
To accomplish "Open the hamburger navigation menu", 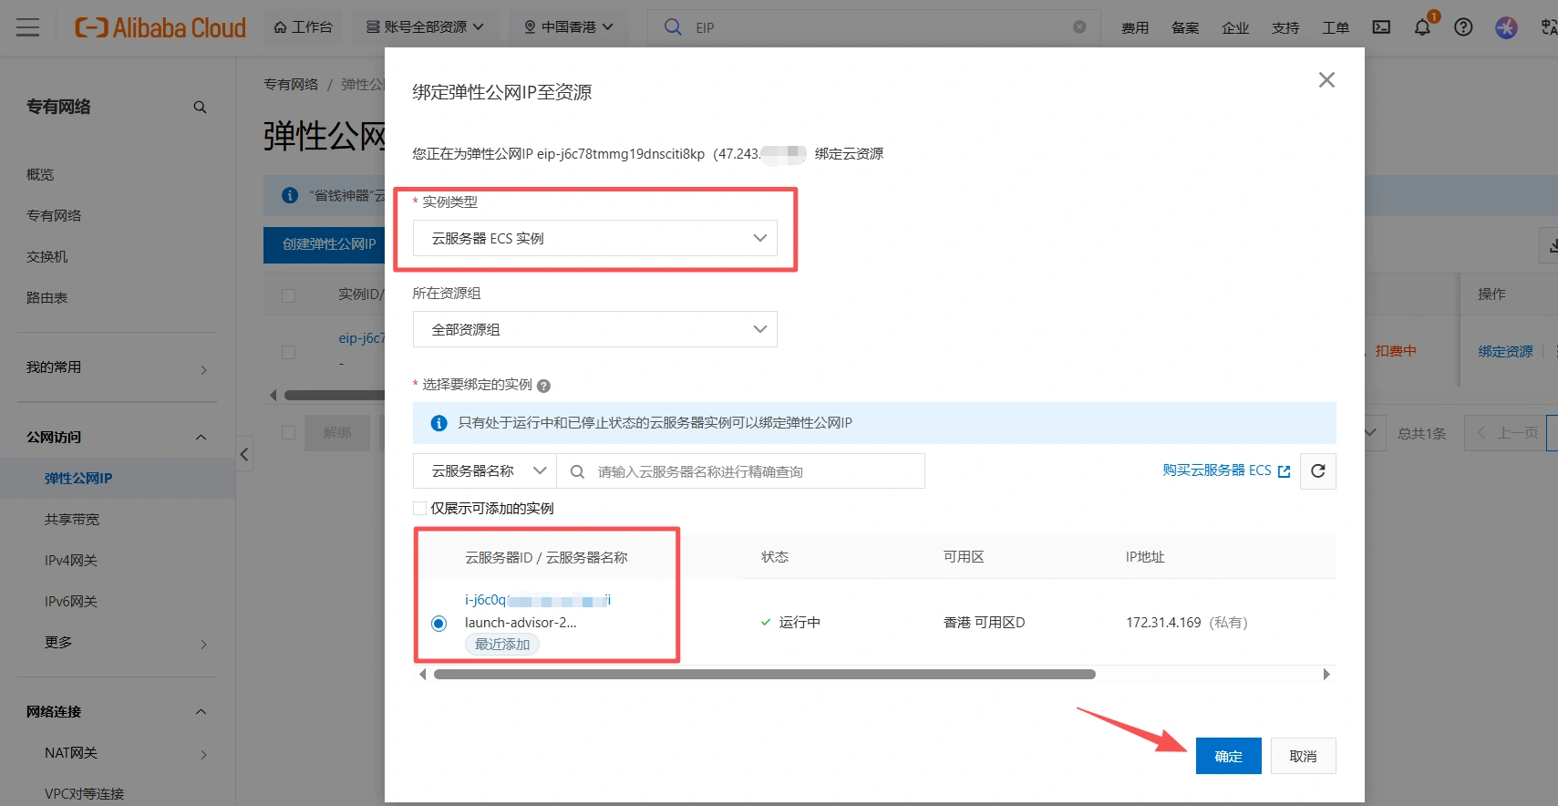I will point(28,27).
